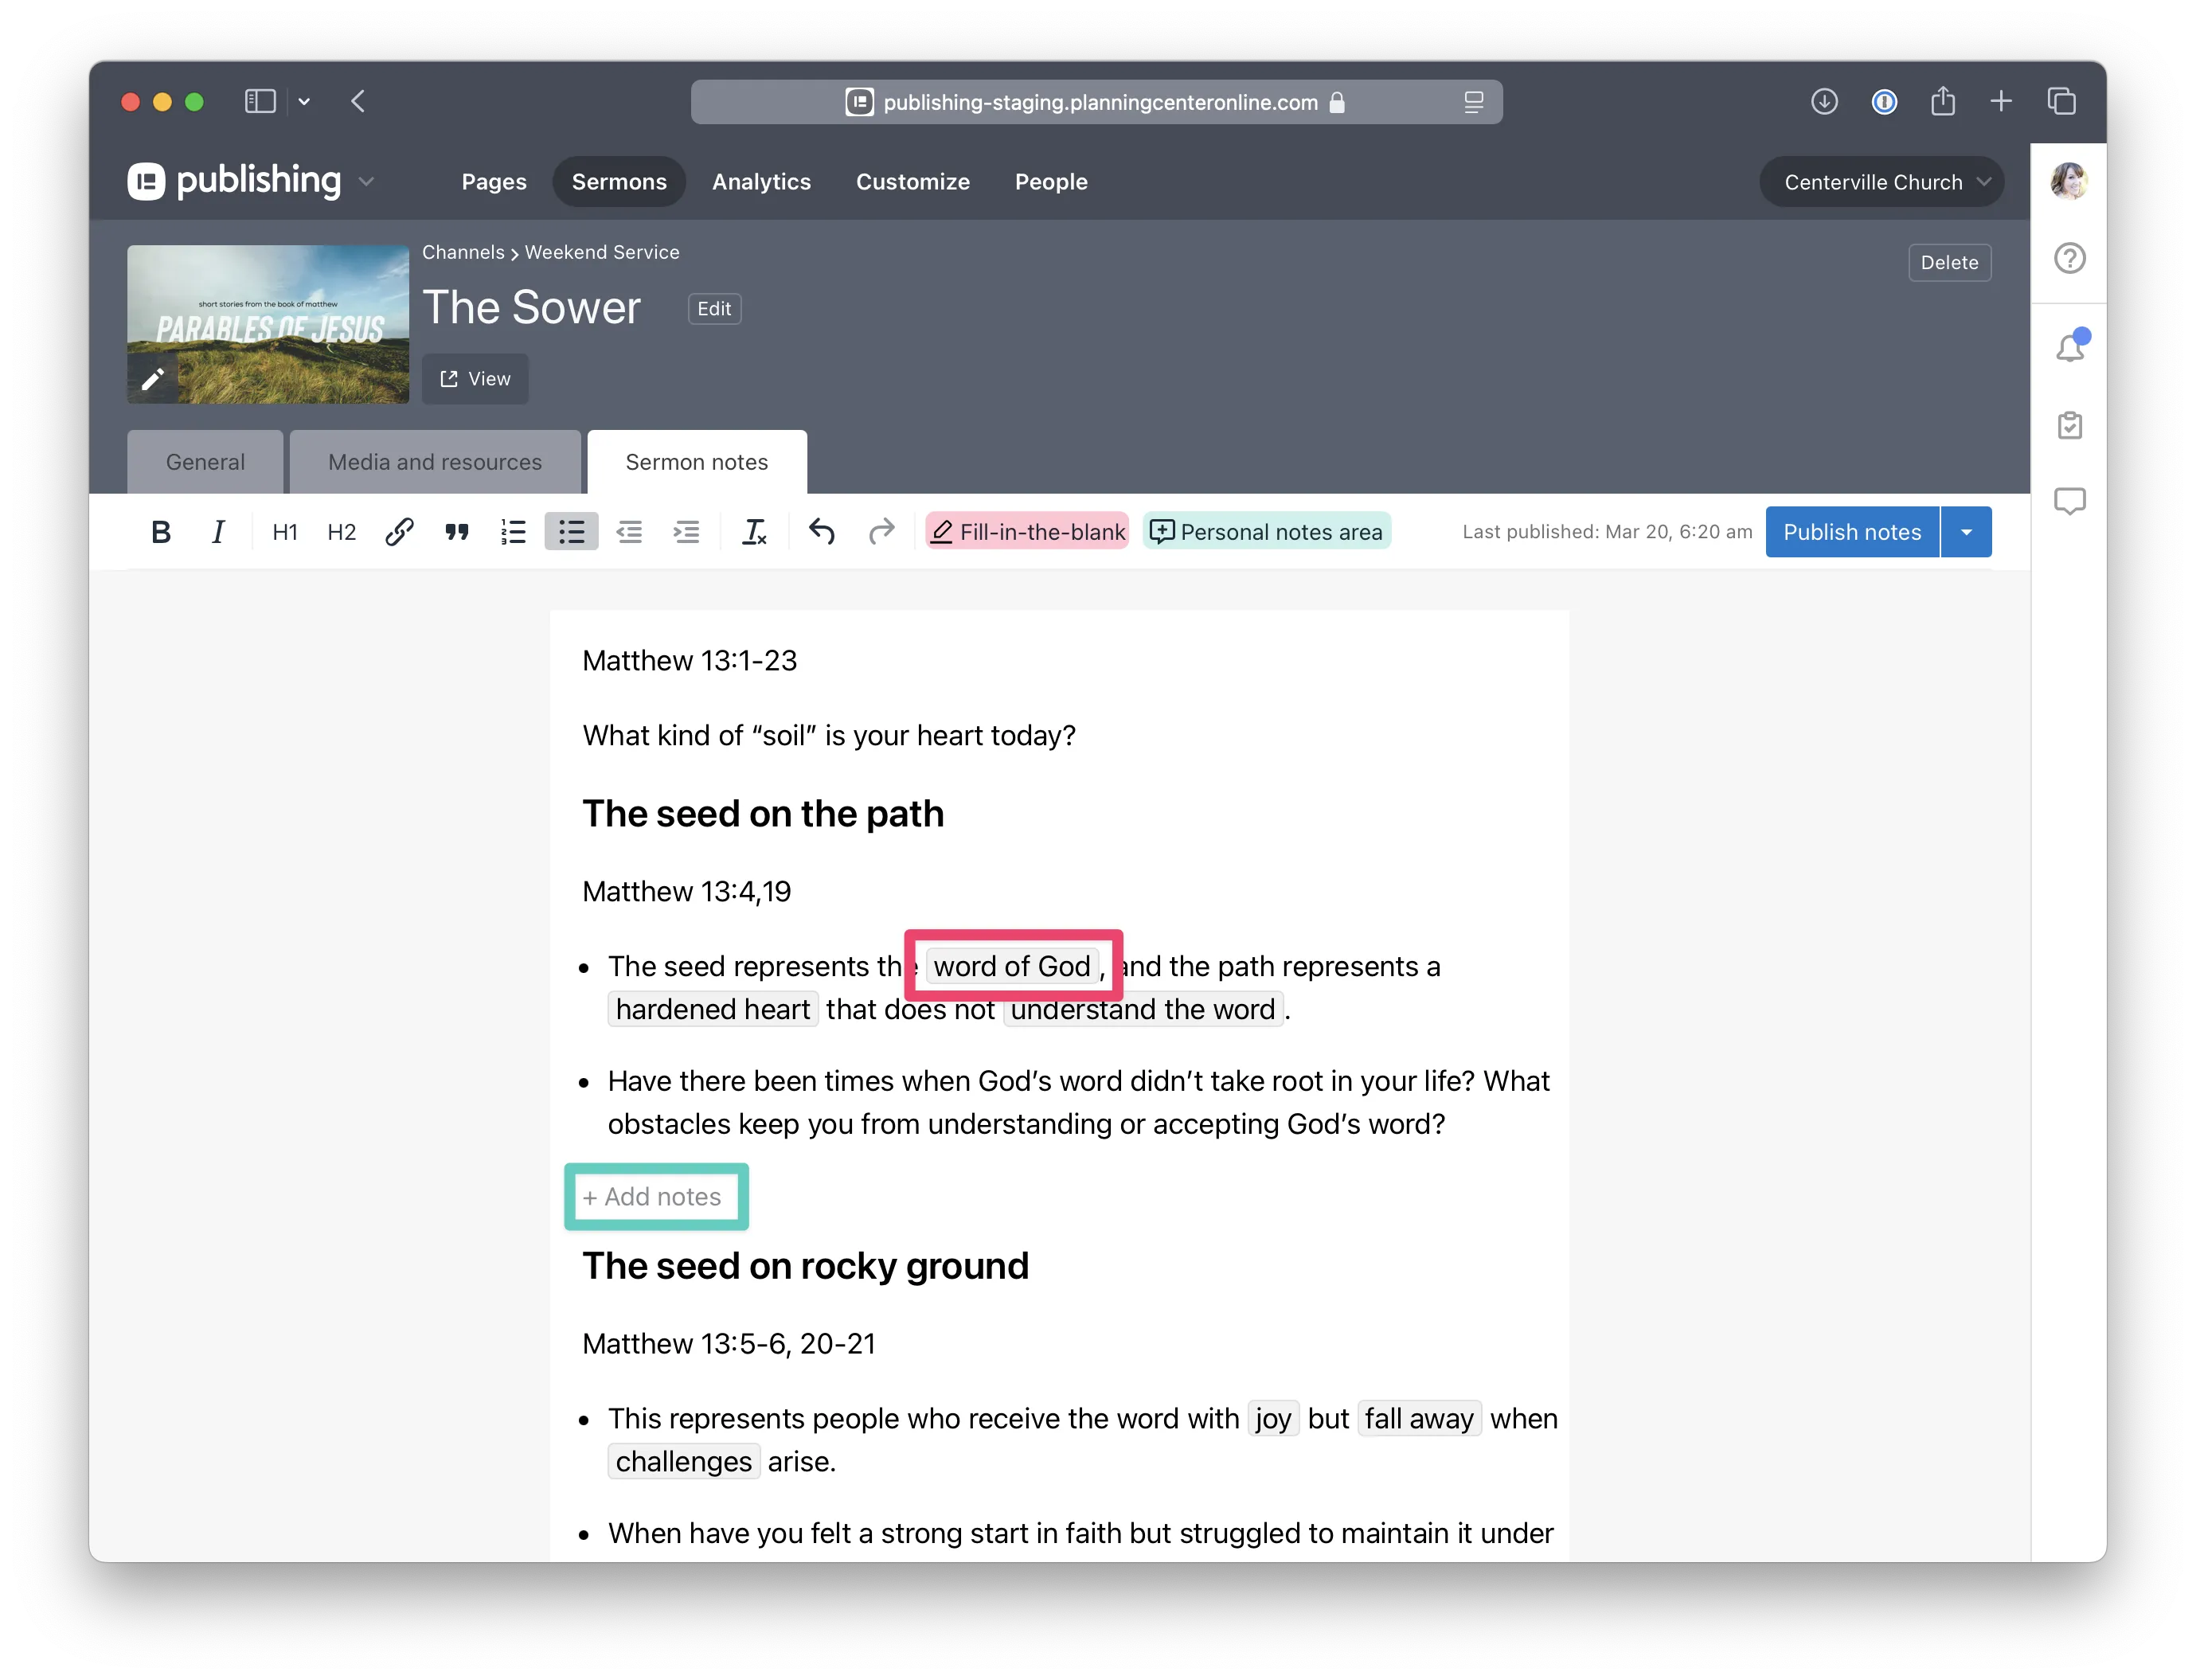Toggle the bulleted list button
Screen dimensions: 2196x1680
[571, 532]
